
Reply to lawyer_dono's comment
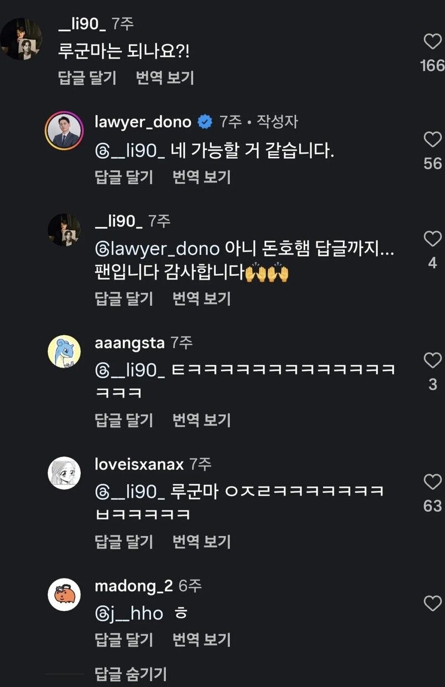[123, 177]
